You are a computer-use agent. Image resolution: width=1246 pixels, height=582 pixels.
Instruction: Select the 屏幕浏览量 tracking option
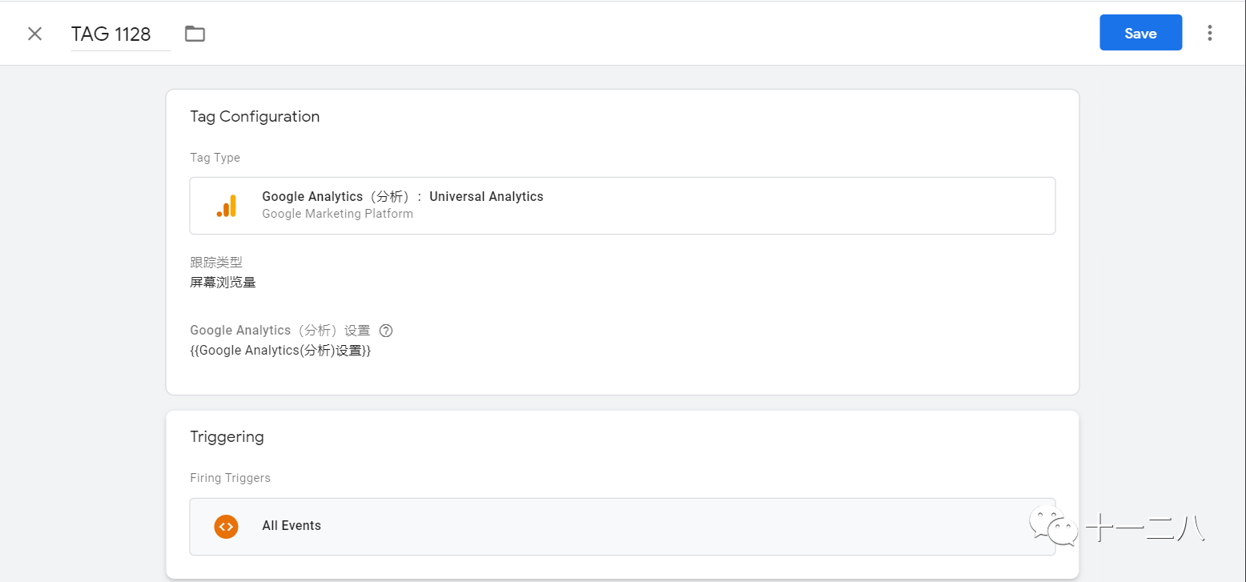pyautogui.click(x=222, y=281)
